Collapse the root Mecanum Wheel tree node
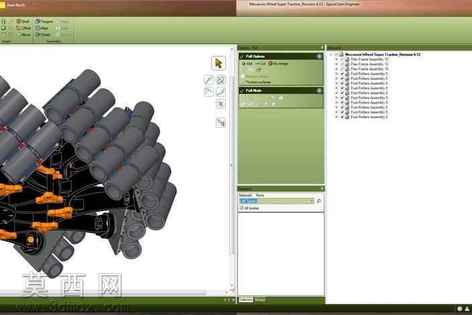Screen dimensions: 472x315 pos(331,54)
